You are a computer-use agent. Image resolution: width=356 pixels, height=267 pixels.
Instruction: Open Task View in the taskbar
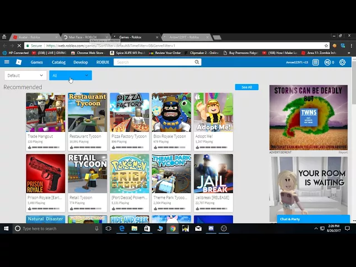click(x=108, y=229)
